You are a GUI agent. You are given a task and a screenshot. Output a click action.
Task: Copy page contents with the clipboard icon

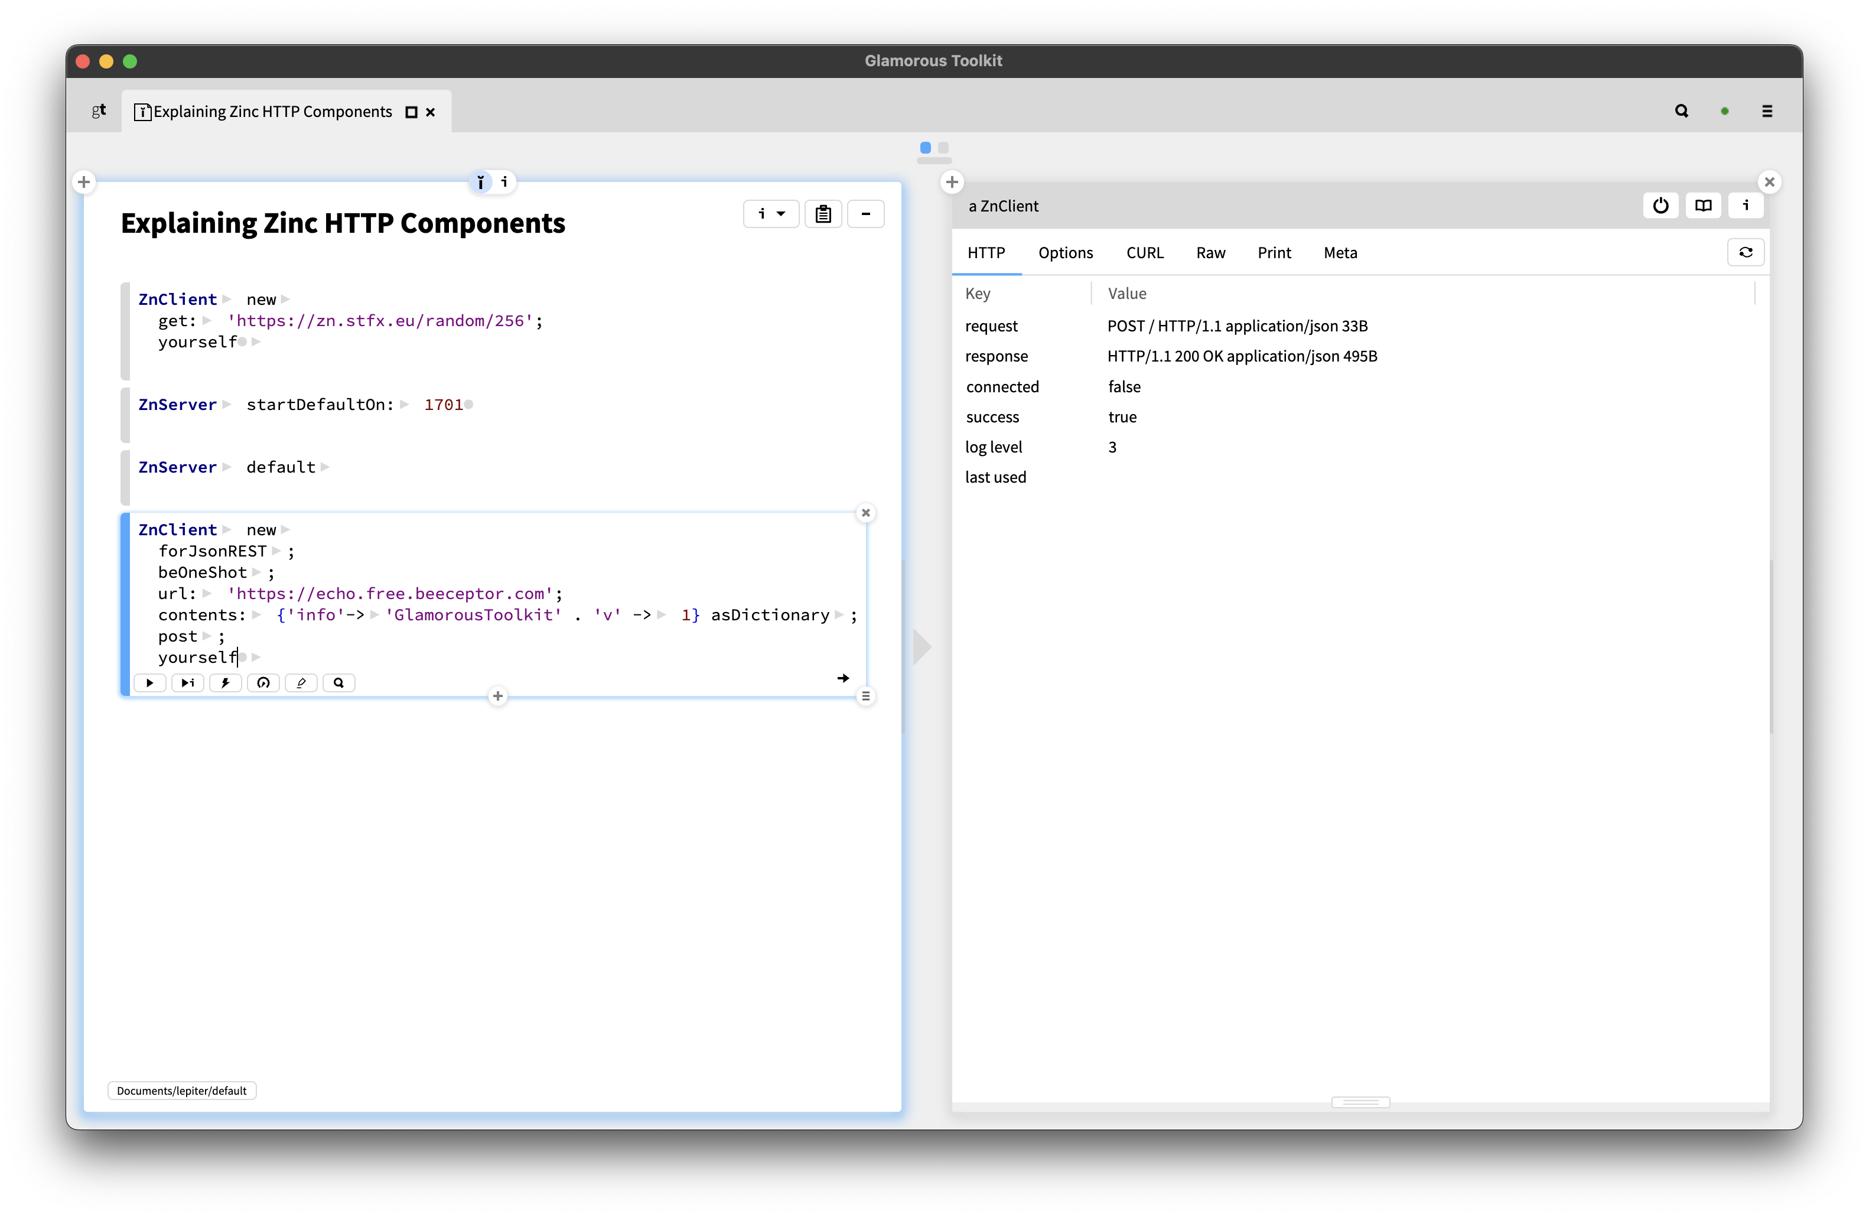(823, 213)
